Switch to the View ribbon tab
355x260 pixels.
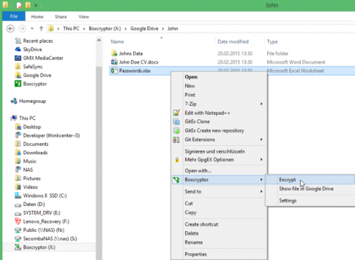(x=84, y=17)
